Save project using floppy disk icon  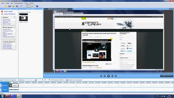pyautogui.click(x=10, y=6)
